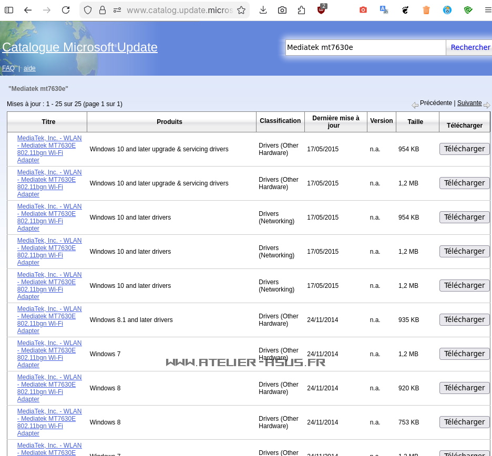Viewport: 492px width, 456px height.
Task: Click the site permissions icon in address bar
Action: click(x=117, y=10)
